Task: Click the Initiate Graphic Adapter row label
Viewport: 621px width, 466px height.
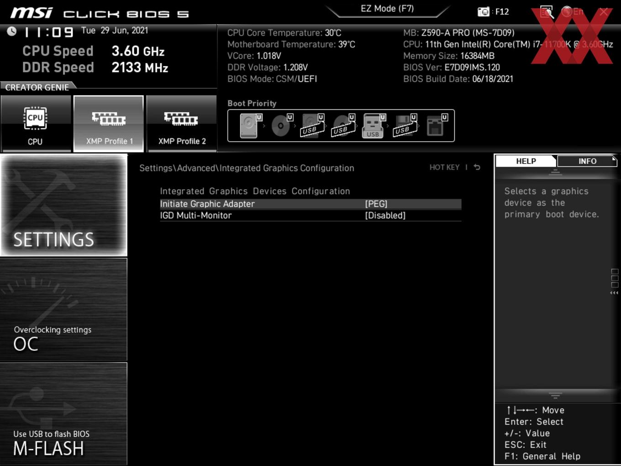Action: pyautogui.click(x=207, y=204)
